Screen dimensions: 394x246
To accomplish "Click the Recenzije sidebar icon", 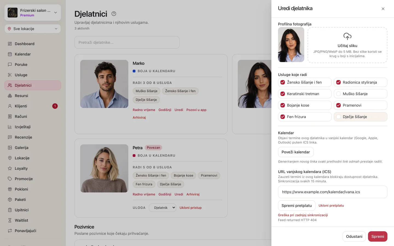I will point(10,137).
